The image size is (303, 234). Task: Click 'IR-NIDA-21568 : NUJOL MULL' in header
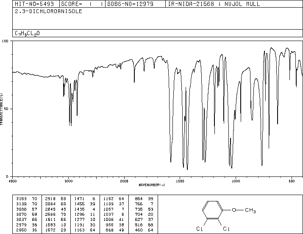(214, 4)
